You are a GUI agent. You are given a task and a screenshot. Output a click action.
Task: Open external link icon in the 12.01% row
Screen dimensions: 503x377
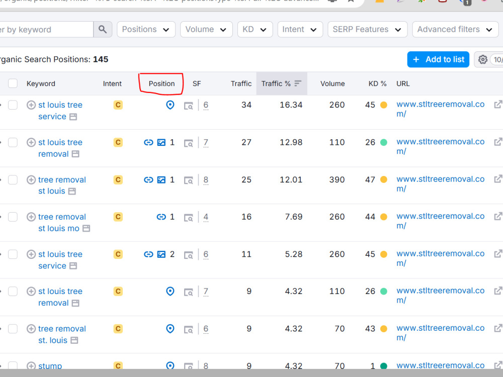[x=498, y=179]
